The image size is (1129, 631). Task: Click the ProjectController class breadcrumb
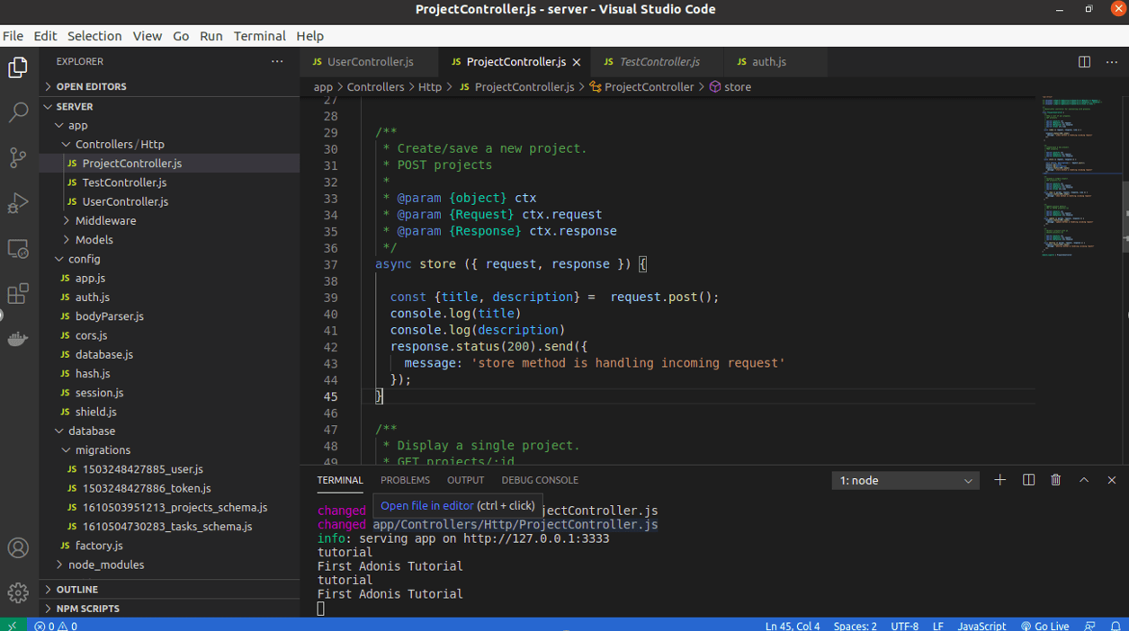[641, 87]
